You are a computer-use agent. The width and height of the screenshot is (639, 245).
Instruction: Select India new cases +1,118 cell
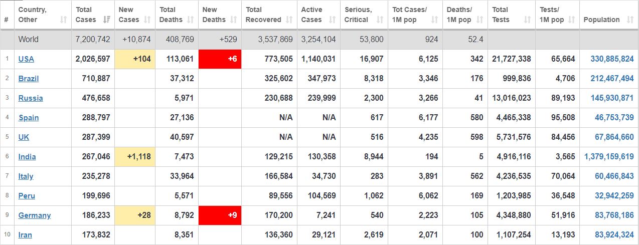pos(135,156)
